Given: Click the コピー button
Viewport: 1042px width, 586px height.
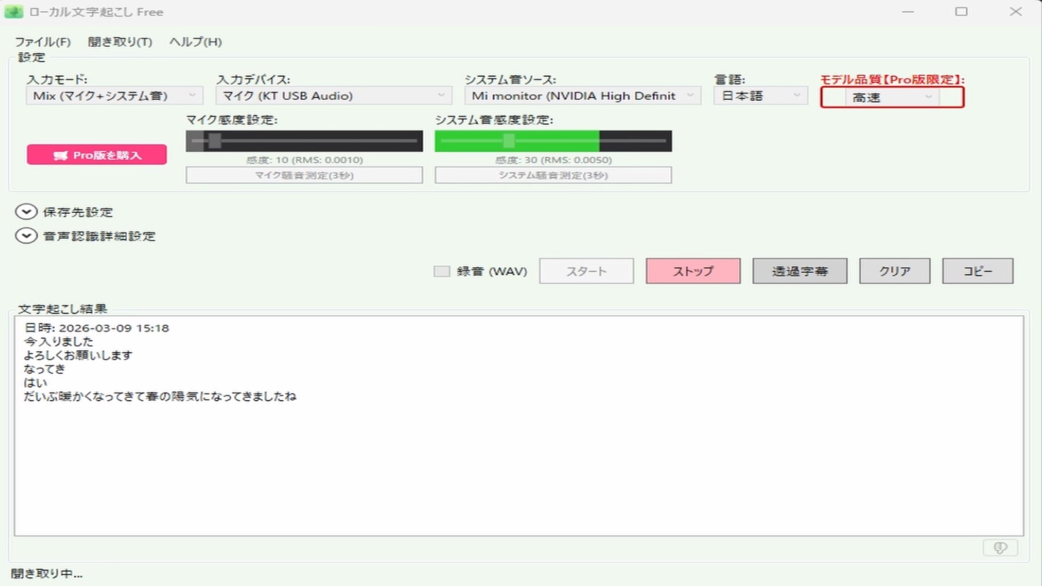Looking at the screenshot, I should [x=977, y=271].
